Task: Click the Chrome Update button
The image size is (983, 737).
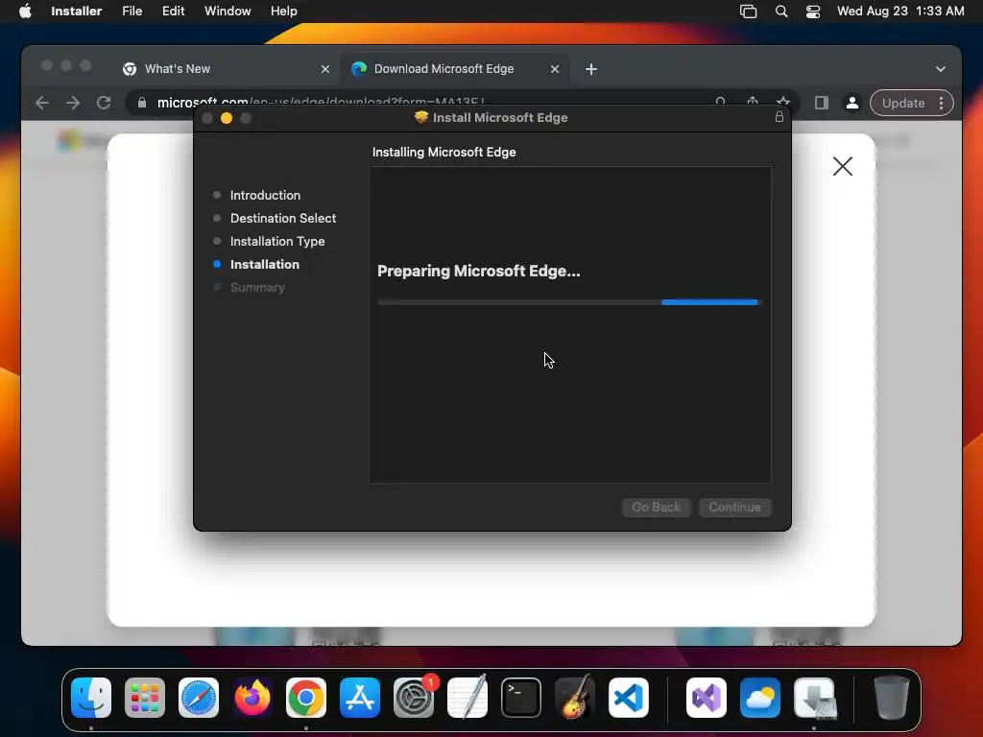Action: point(902,103)
